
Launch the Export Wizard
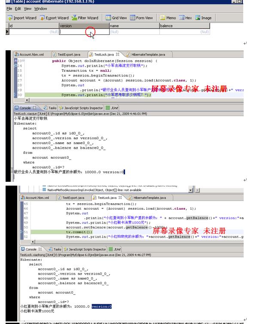coord(54,18)
